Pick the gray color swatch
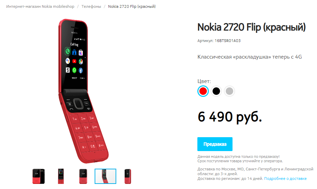317x189 pixels. (x=229, y=91)
